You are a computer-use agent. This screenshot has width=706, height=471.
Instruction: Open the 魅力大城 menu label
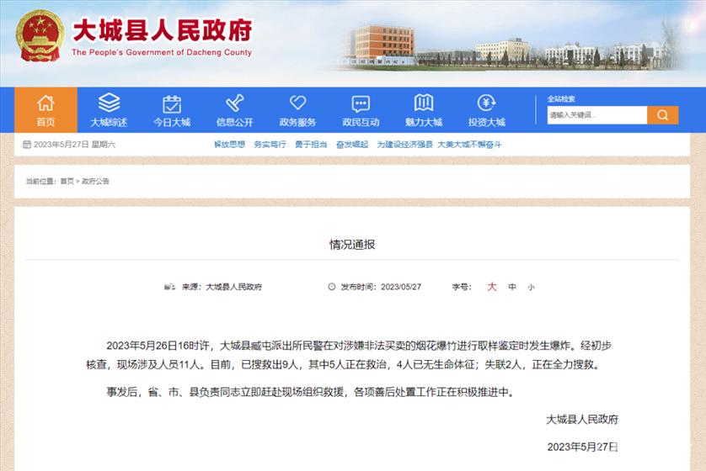tap(424, 122)
